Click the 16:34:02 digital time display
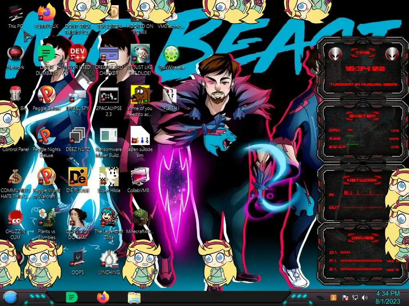The image size is (409, 306). pos(365,69)
